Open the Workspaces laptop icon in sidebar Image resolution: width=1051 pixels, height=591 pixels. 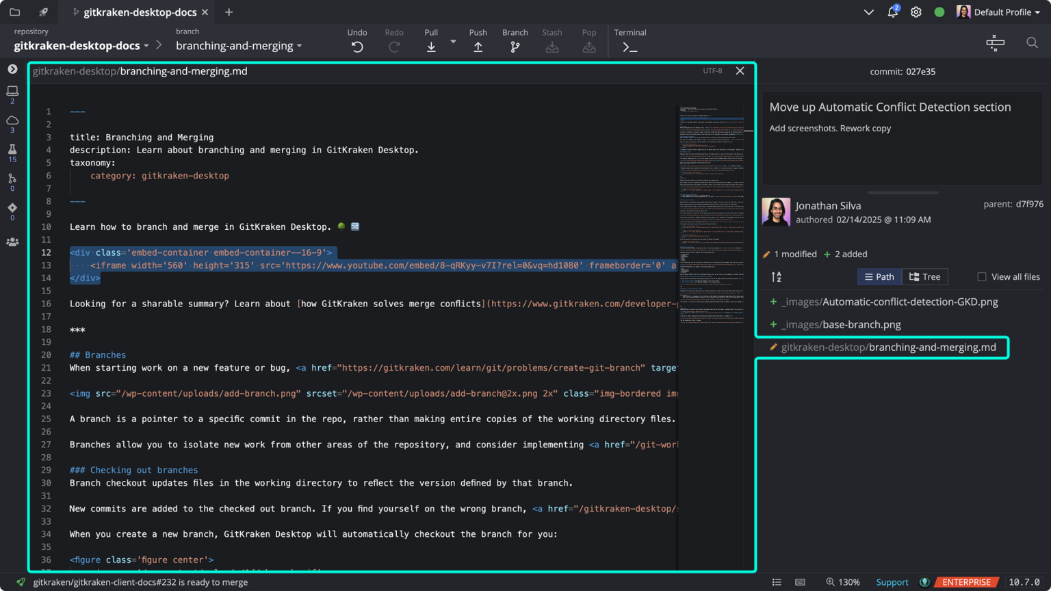tap(12, 90)
